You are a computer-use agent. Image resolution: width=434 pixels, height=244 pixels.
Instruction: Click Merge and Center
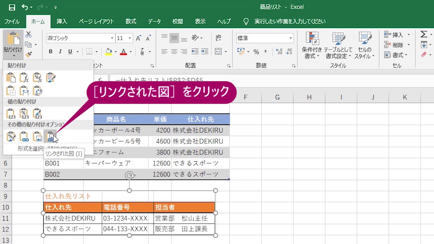pyautogui.click(x=218, y=52)
